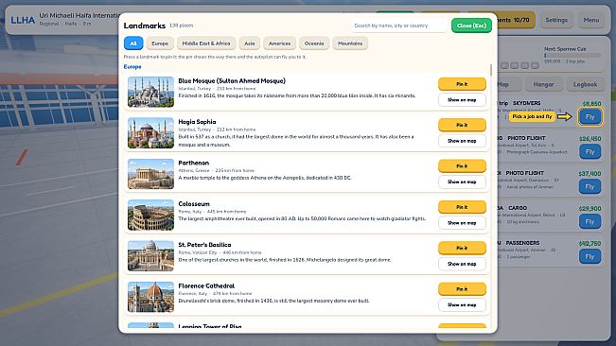This screenshot has height=346, width=616.
Task: Click the achievements 10/70 button
Action: tap(516, 20)
